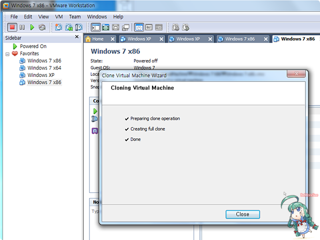This screenshot has height=240, width=320.
Task: Open the Windows menu
Action: (x=96, y=16)
